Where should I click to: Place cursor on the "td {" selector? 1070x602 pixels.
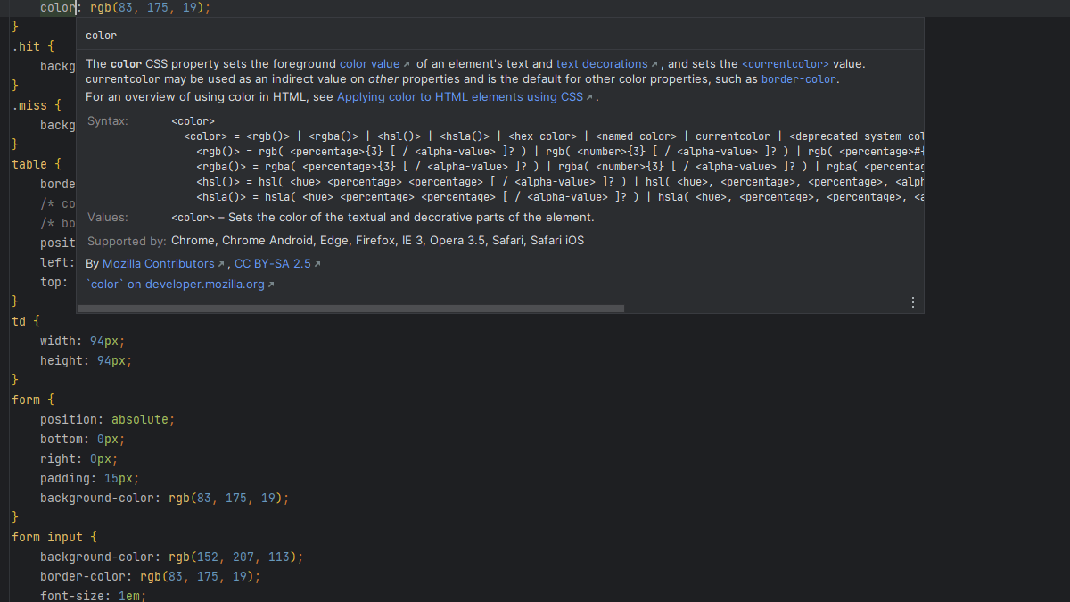coord(25,321)
